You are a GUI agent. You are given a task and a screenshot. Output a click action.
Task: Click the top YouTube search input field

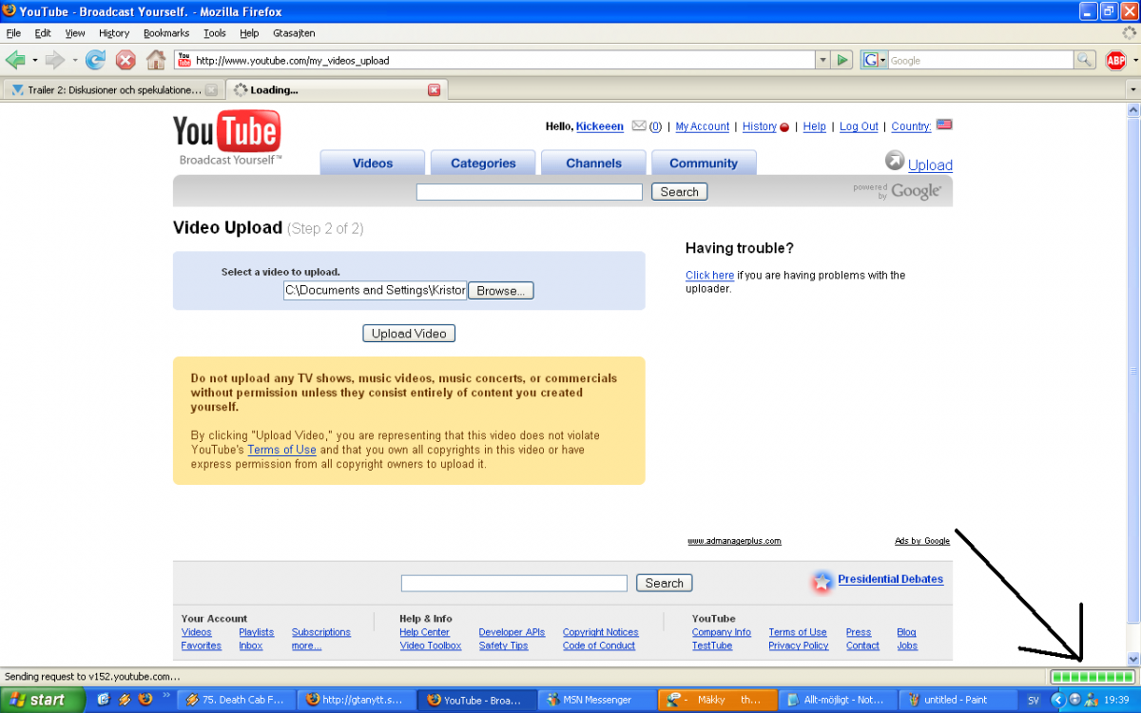point(530,192)
